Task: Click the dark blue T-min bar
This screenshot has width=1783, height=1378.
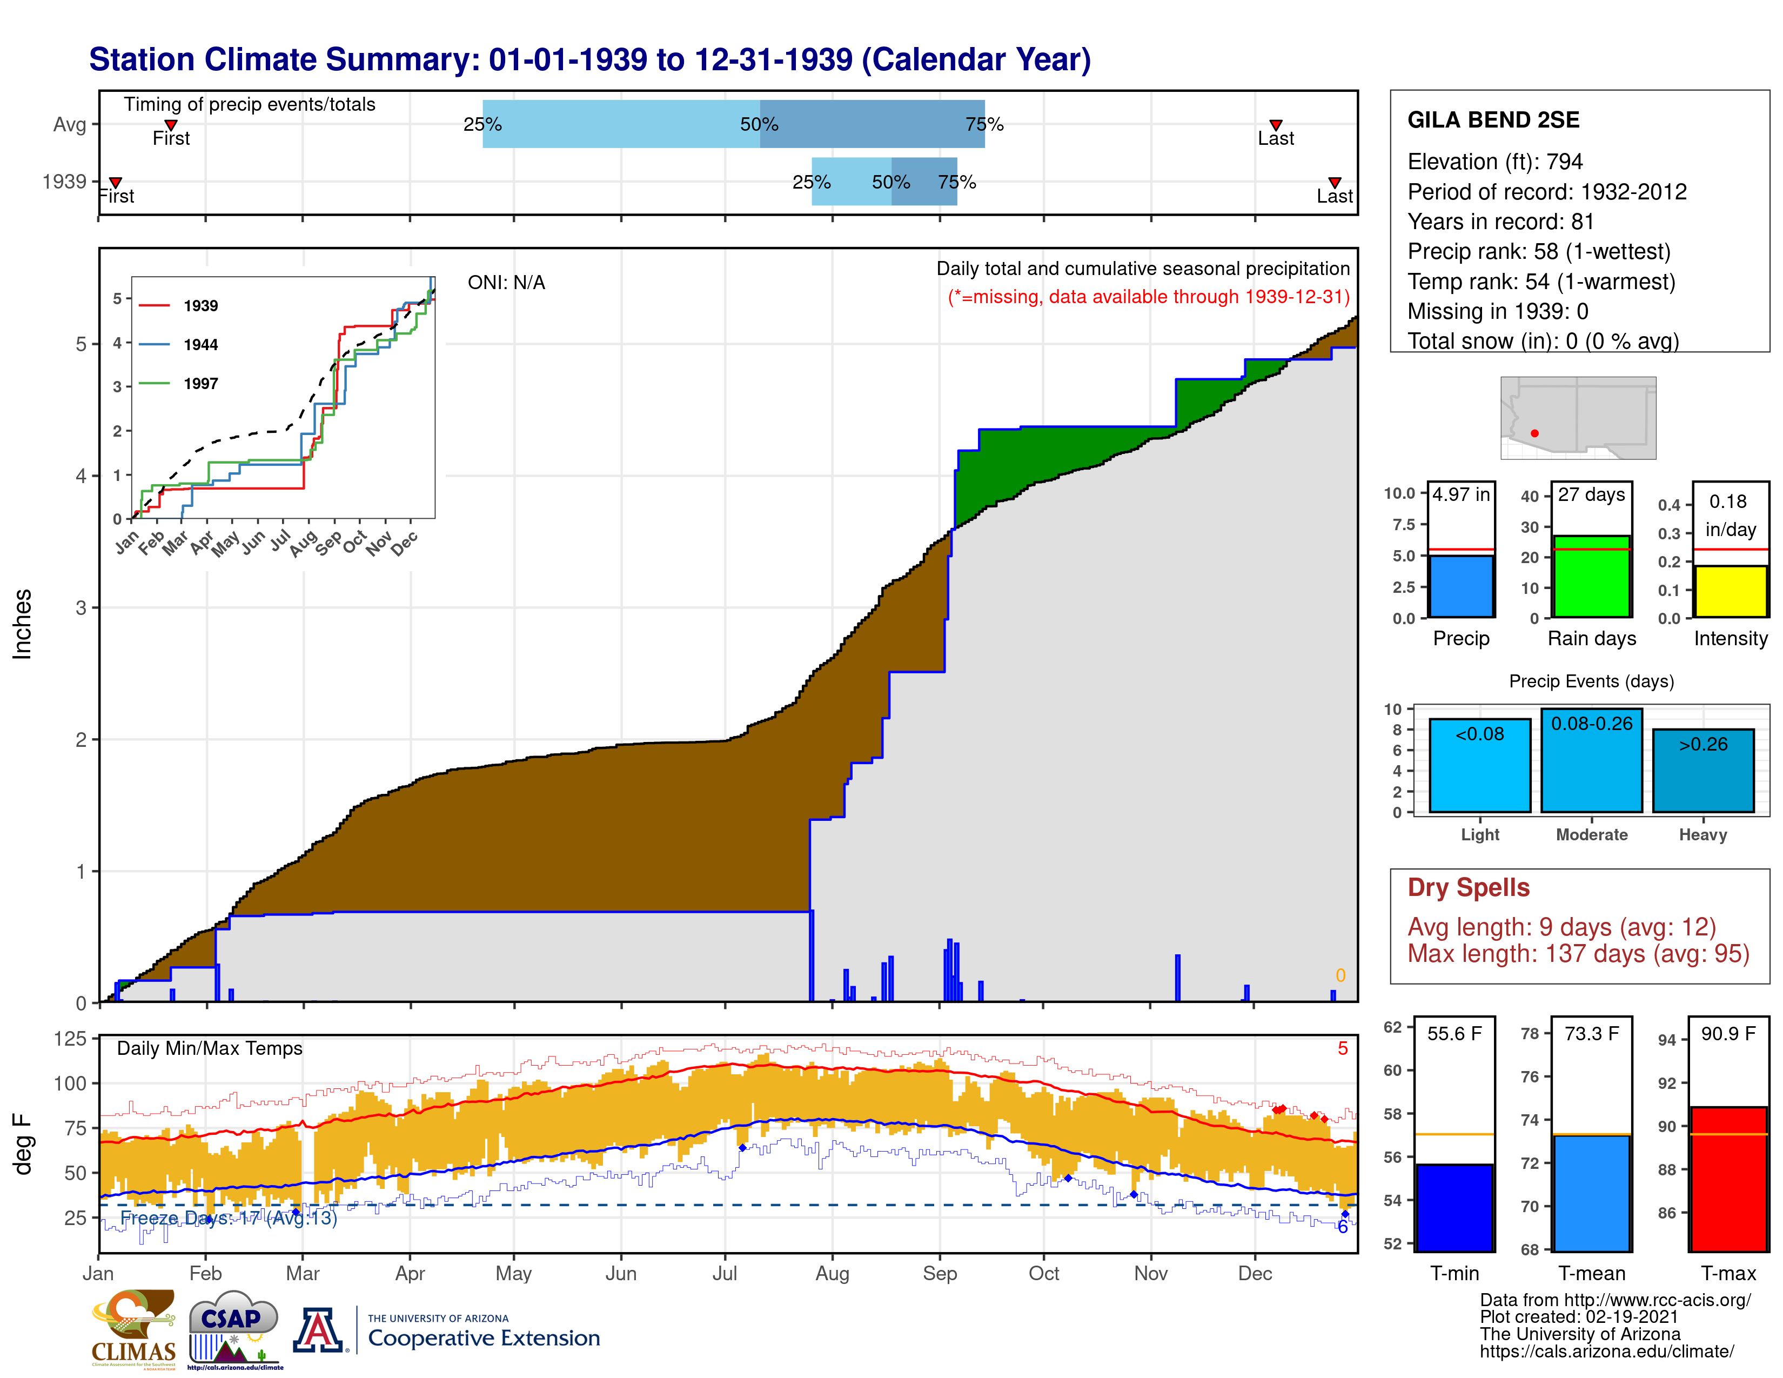Action: (x=1455, y=1207)
